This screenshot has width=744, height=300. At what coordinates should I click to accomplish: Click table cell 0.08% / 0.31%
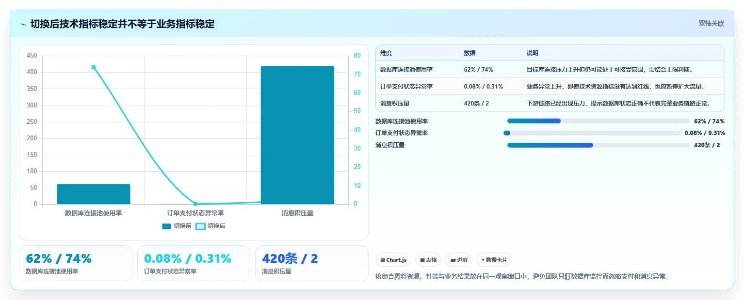coord(483,87)
